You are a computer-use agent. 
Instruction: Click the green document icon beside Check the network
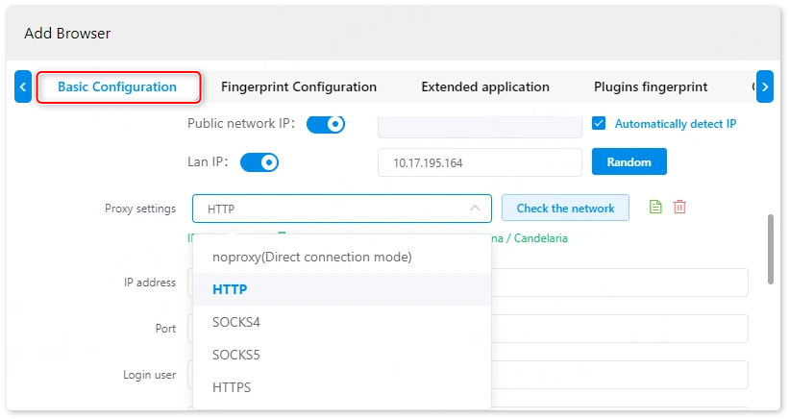click(655, 208)
